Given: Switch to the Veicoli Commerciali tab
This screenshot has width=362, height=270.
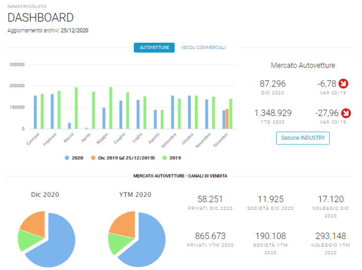Looking at the screenshot, I should coord(203,47).
